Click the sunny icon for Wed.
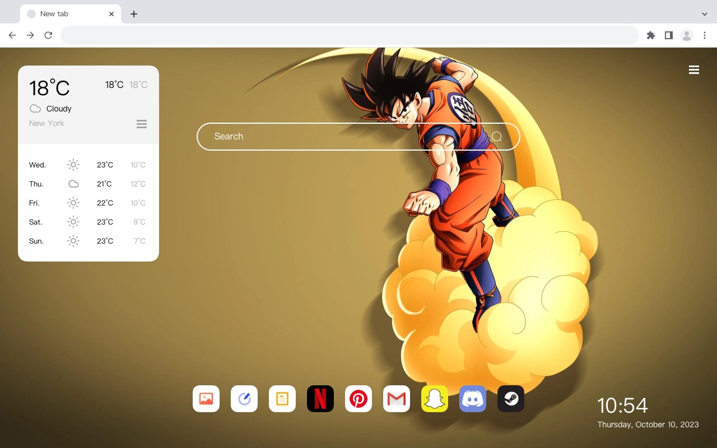Screen dimensions: 717x448 click(73, 165)
